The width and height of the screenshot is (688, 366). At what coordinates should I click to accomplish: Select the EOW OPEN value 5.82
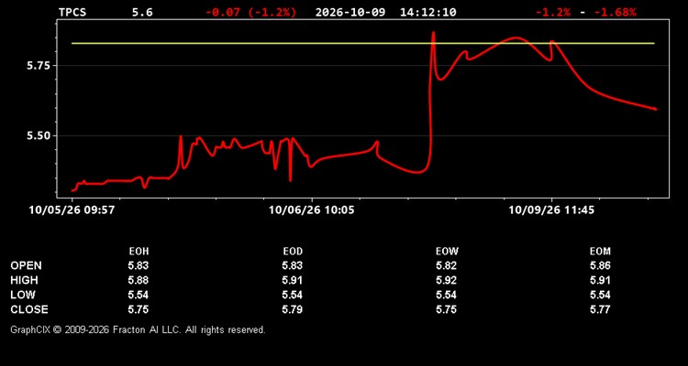click(x=446, y=265)
